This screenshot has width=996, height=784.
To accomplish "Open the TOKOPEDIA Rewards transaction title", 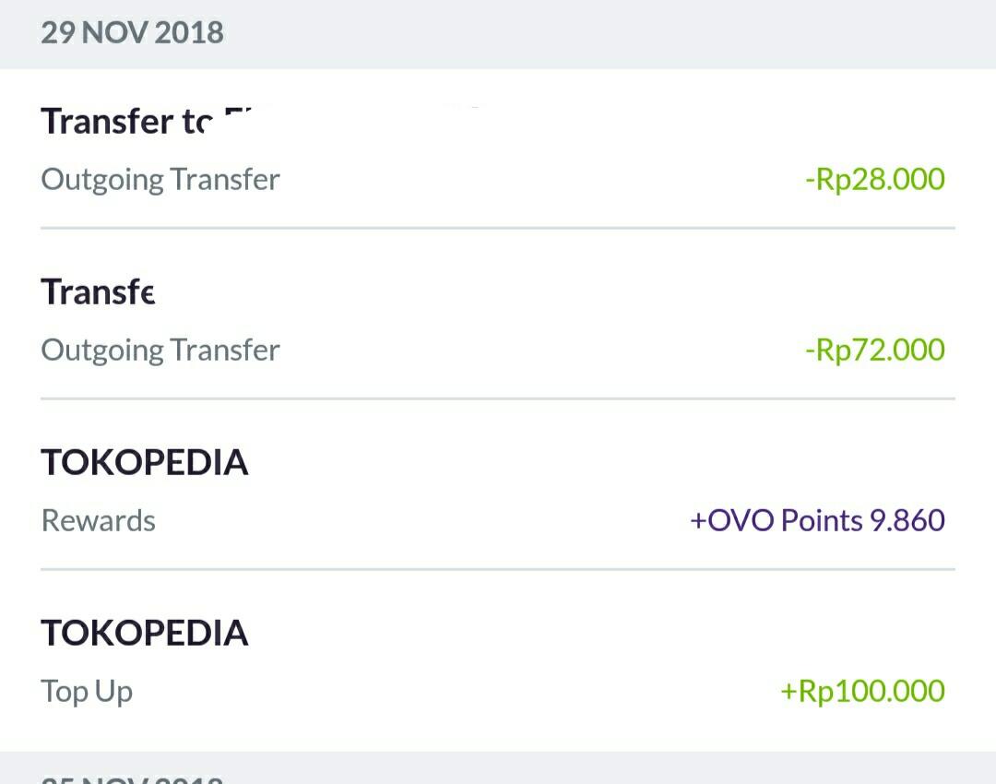I will (145, 463).
